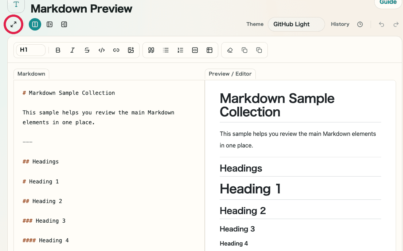Open the Guide
The image size is (403, 251).
[x=388, y=3]
